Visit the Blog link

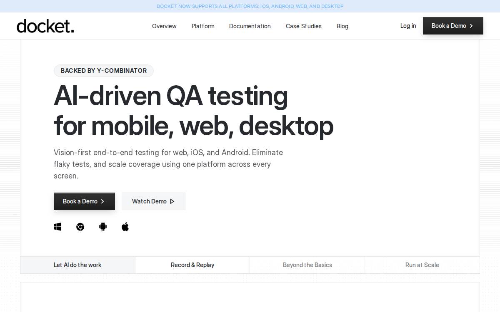coord(342,26)
